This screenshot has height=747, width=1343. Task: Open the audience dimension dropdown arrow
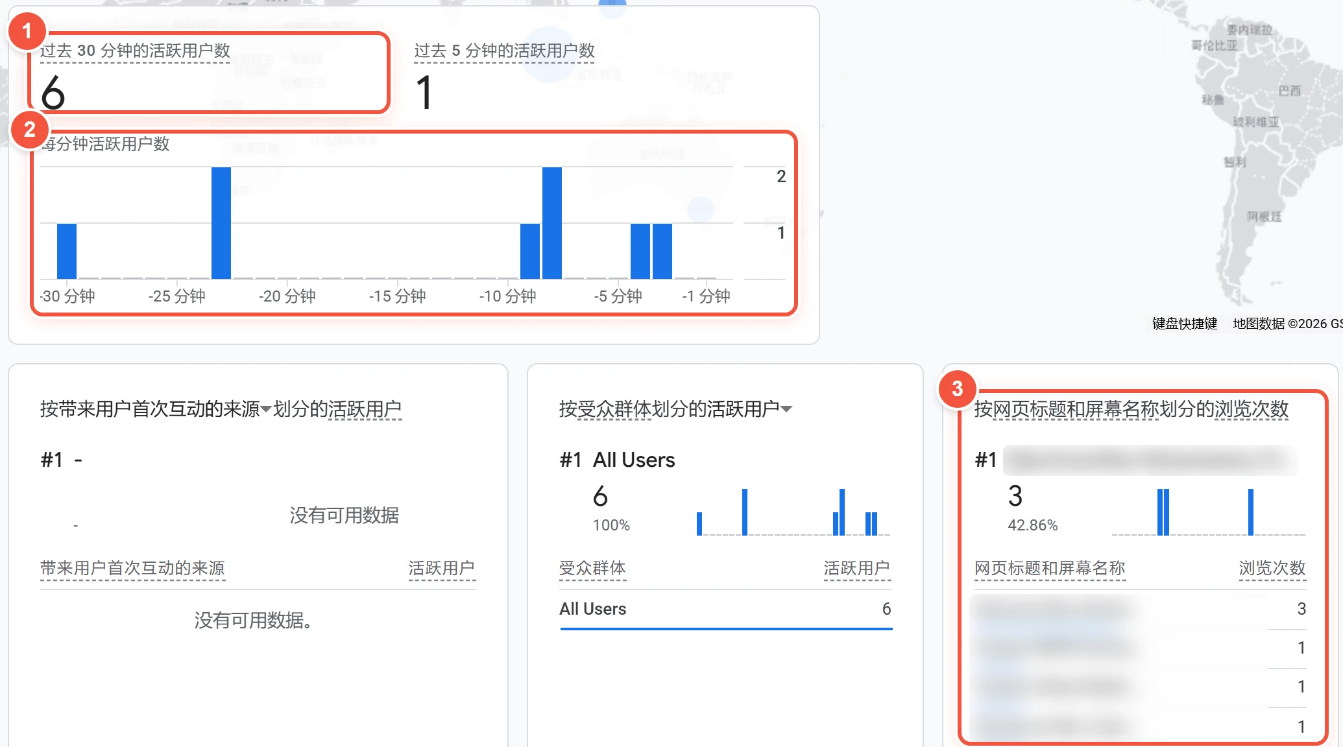[x=786, y=409]
